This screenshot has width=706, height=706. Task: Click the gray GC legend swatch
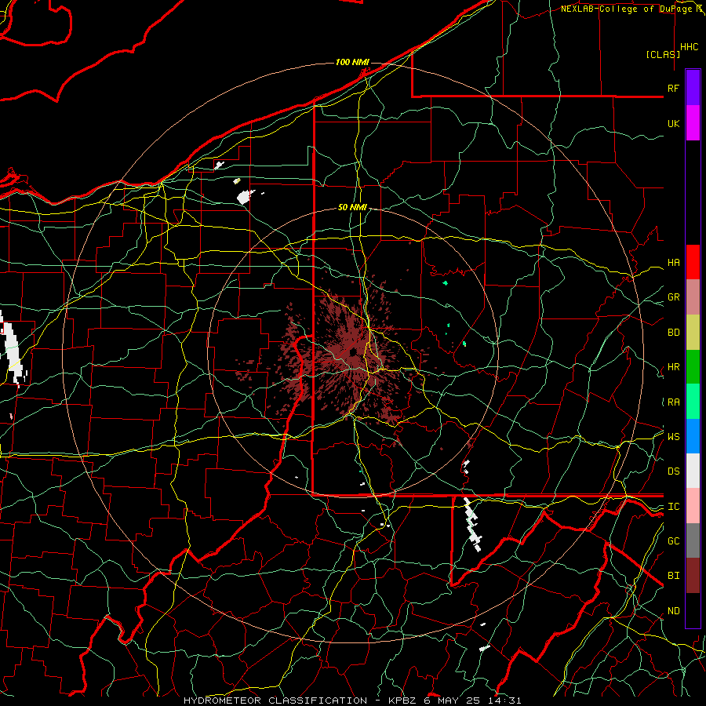point(693,540)
